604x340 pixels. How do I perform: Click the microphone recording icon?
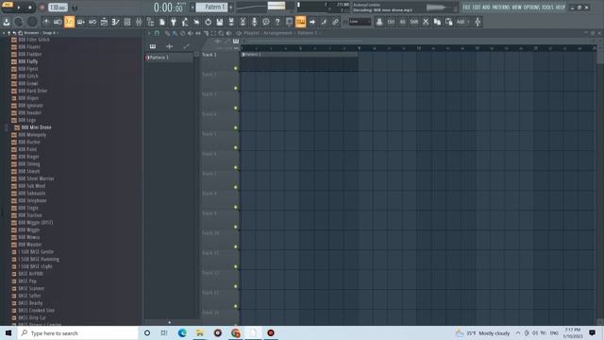[x=254, y=22]
